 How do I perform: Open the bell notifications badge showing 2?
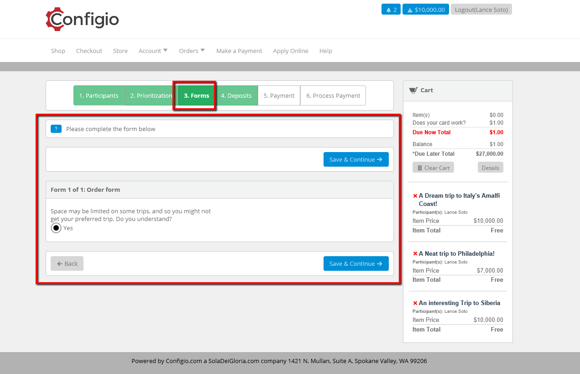click(x=391, y=10)
